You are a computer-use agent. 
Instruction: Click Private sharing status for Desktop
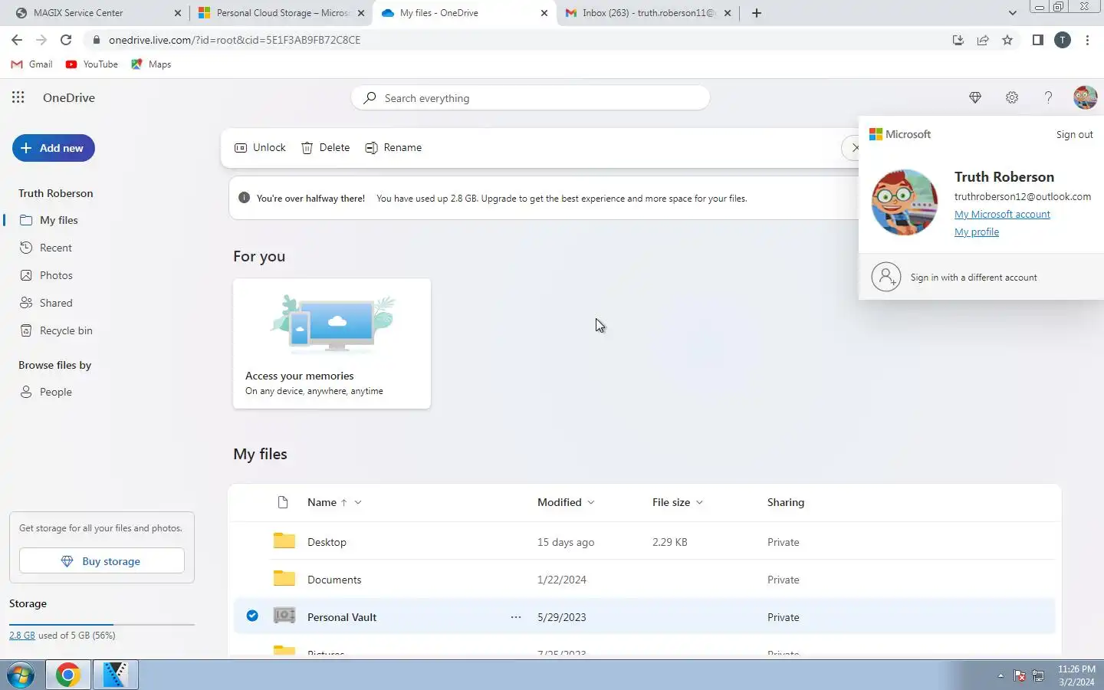click(783, 542)
